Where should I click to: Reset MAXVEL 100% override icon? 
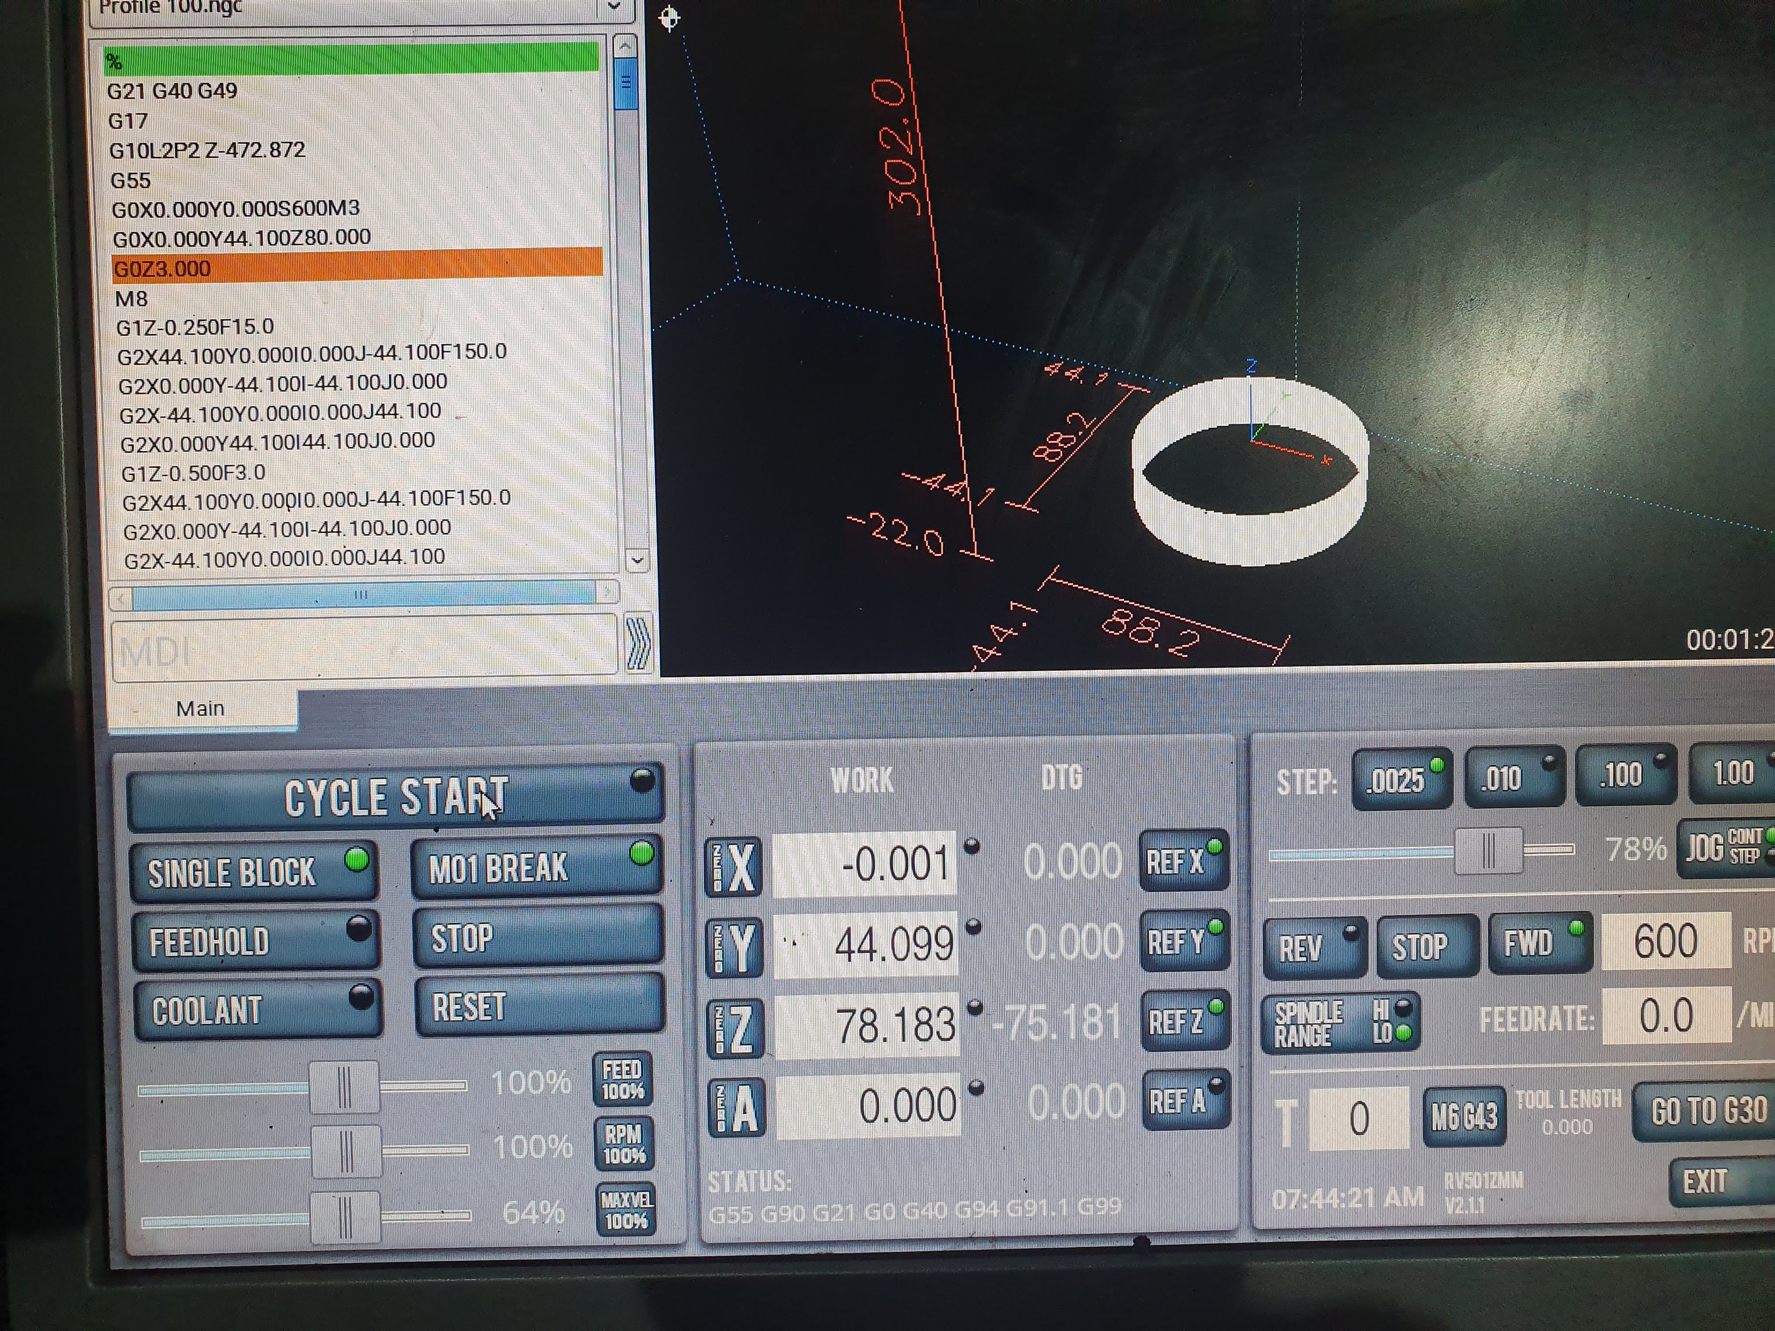tap(626, 1210)
